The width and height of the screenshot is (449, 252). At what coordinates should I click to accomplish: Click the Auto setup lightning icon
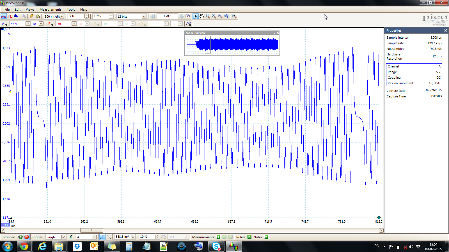tap(32, 16)
